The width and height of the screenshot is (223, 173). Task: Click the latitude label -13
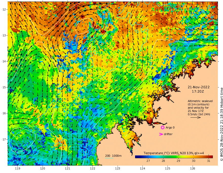tap(4, 35)
